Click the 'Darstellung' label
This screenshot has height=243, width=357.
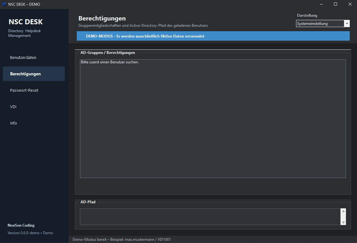pyautogui.click(x=307, y=15)
